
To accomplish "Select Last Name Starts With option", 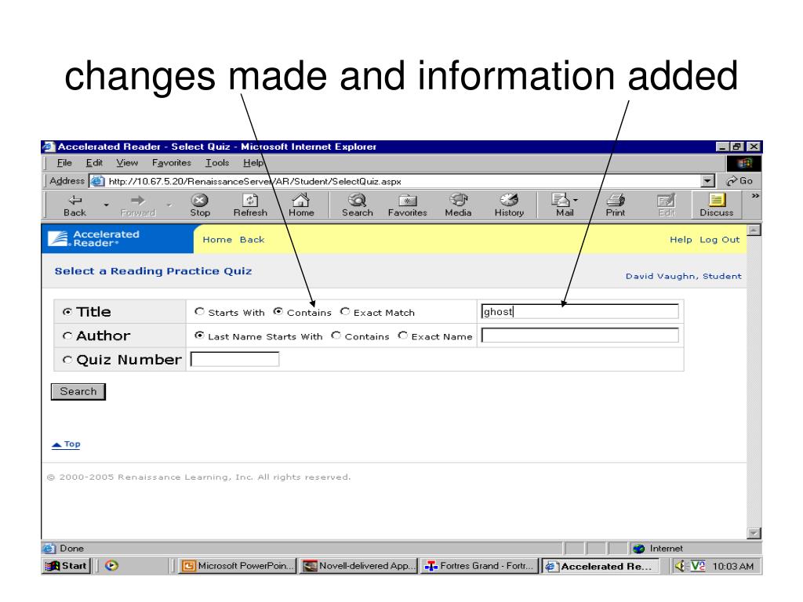I will point(200,335).
